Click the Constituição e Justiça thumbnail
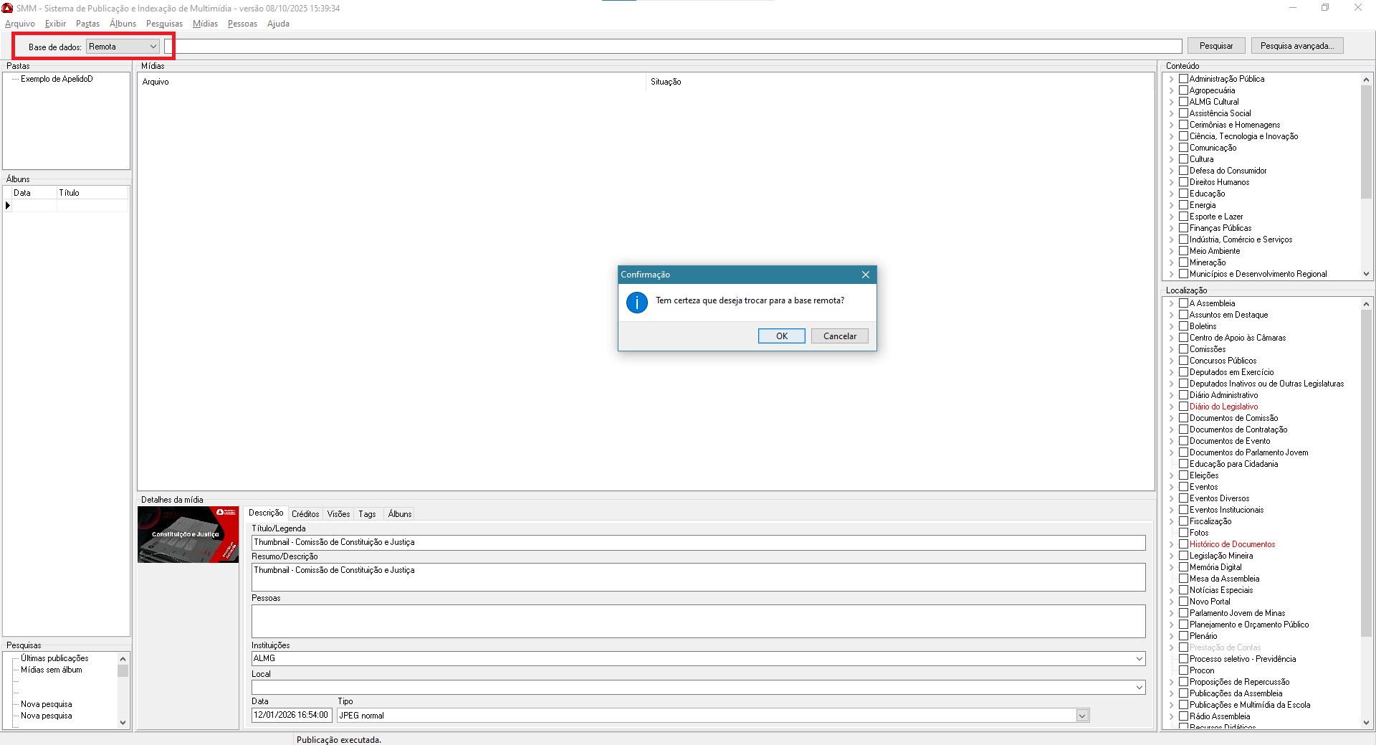 [188, 535]
